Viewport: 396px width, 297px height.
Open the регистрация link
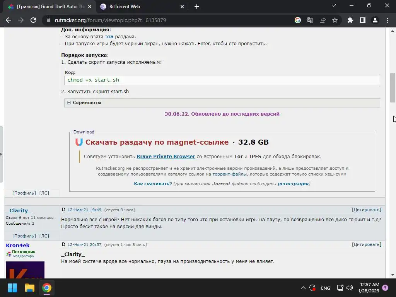[293, 184]
